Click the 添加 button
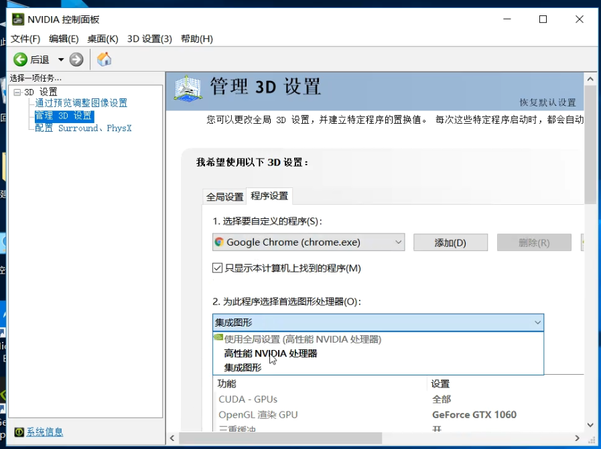 pos(450,242)
